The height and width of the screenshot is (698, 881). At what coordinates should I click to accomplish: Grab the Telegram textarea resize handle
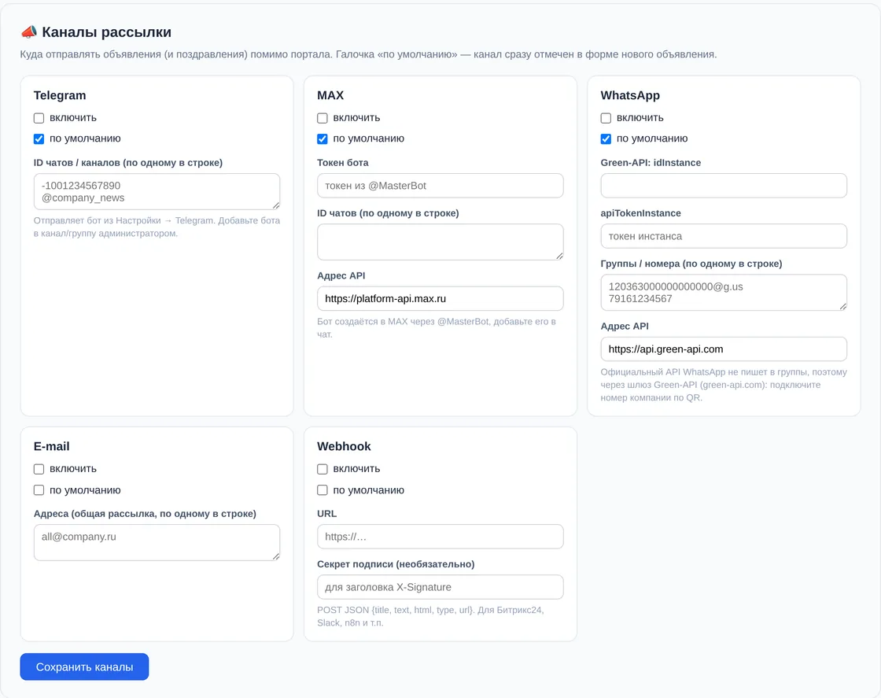pos(276,205)
